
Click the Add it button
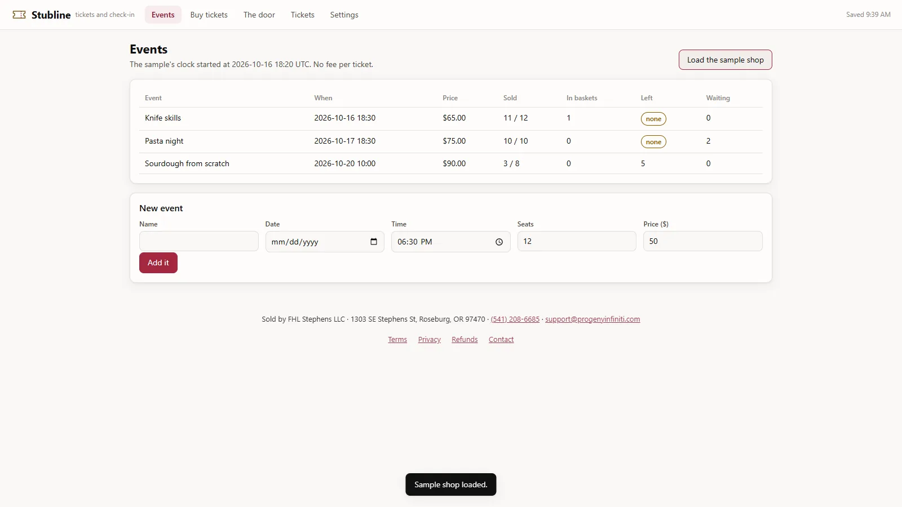pyautogui.click(x=158, y=263)
